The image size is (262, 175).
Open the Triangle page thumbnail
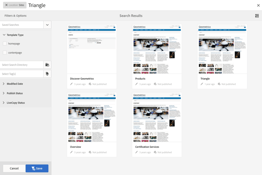[x=222, y=49]
